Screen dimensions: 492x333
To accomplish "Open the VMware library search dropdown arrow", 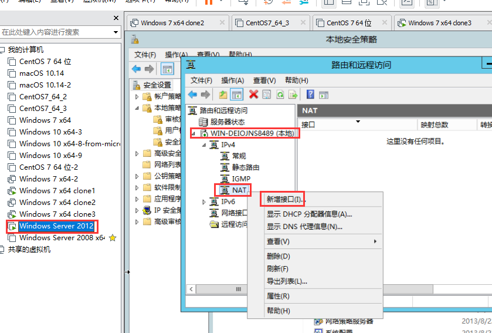I will [x=116, y=32].
